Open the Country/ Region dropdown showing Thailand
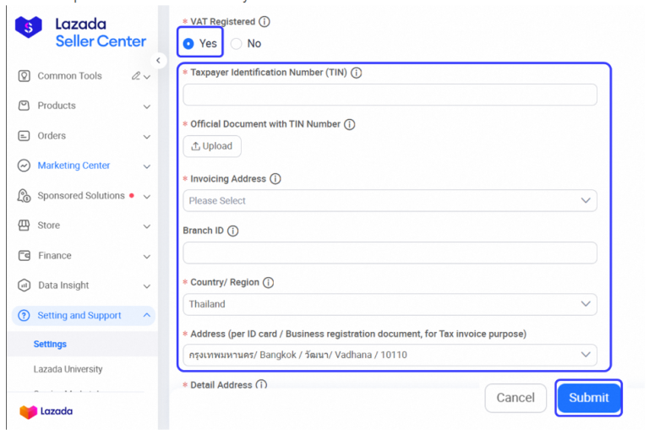649x435 pixels. pyautogui.click(x=390, y=304)
